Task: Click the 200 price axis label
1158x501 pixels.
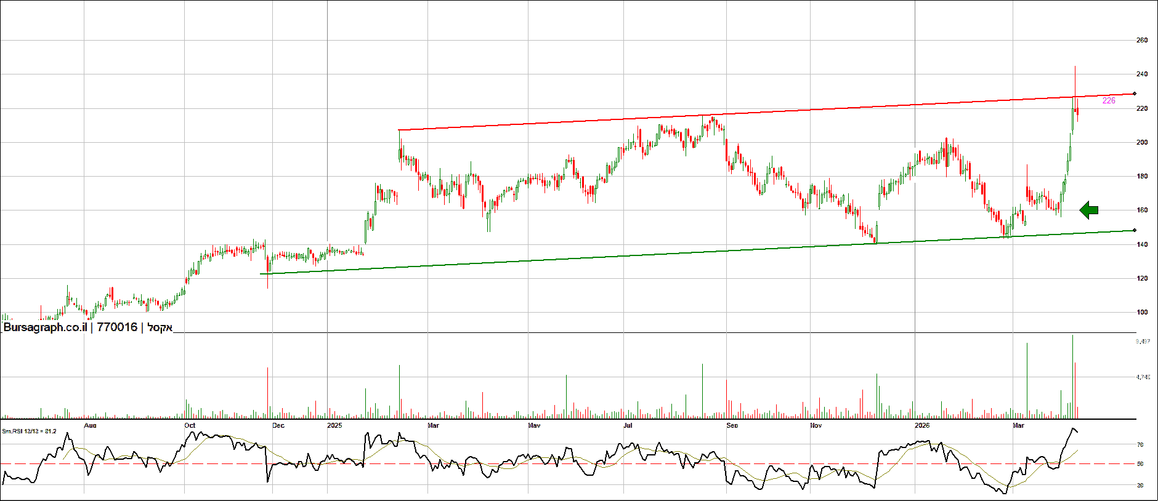Action: [1142, 143]
